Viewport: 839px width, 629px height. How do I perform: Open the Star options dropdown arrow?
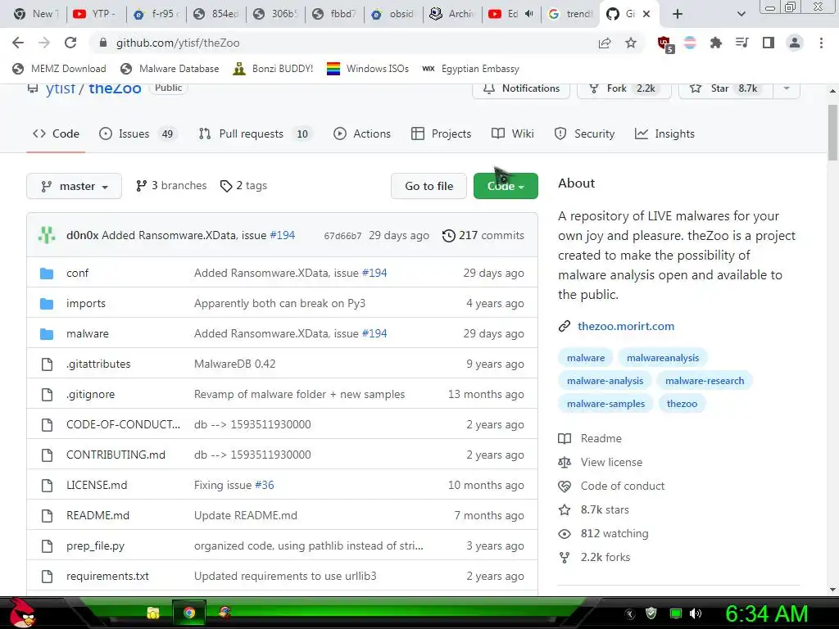787,88
